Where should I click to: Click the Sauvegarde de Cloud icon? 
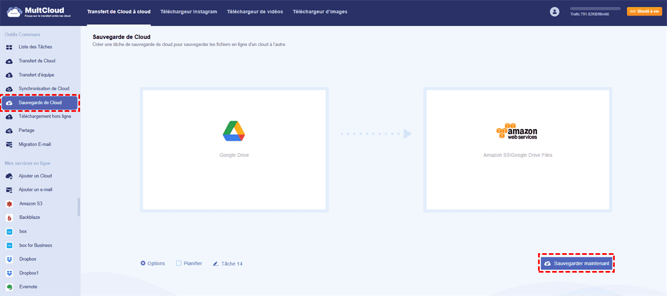9,103
